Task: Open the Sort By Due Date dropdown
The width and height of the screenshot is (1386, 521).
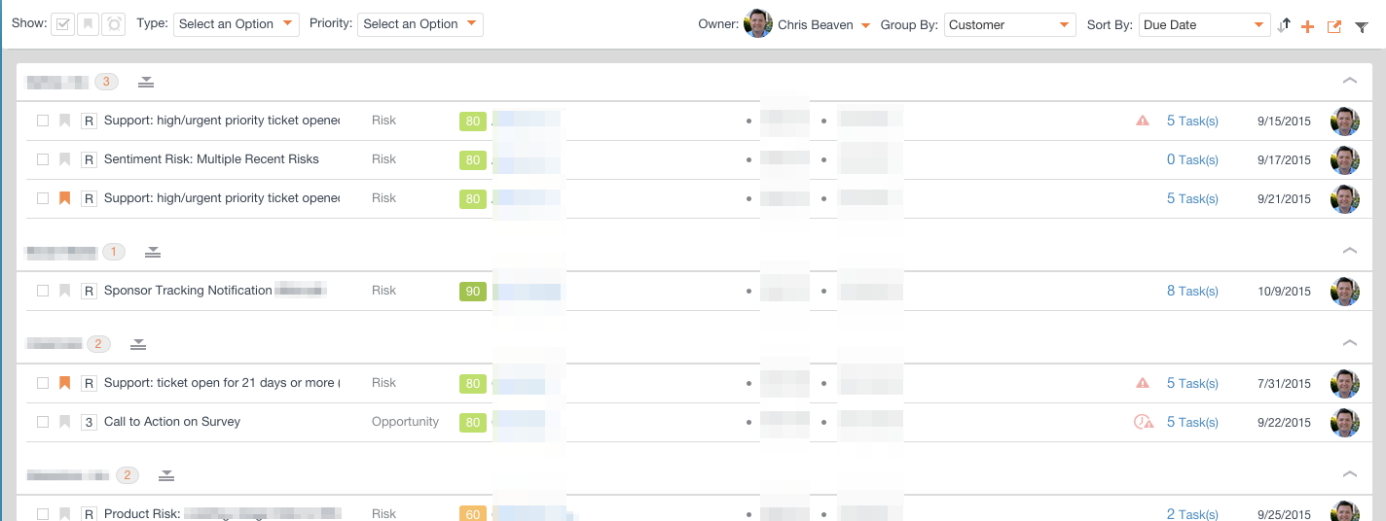Action: click(x=1204, y=24)
